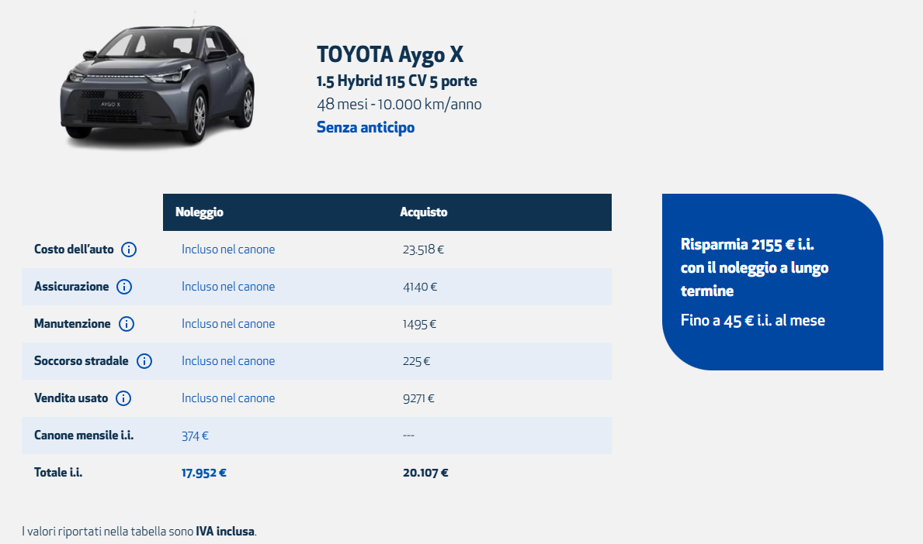
Task: Click the Toyota Aygo X car image
Action: 157,82
